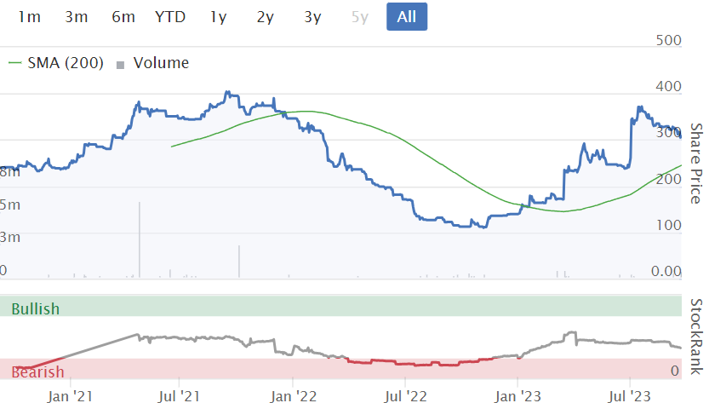Switch chart to 3m range
The image size is (709, 403).
click(77, 16)
